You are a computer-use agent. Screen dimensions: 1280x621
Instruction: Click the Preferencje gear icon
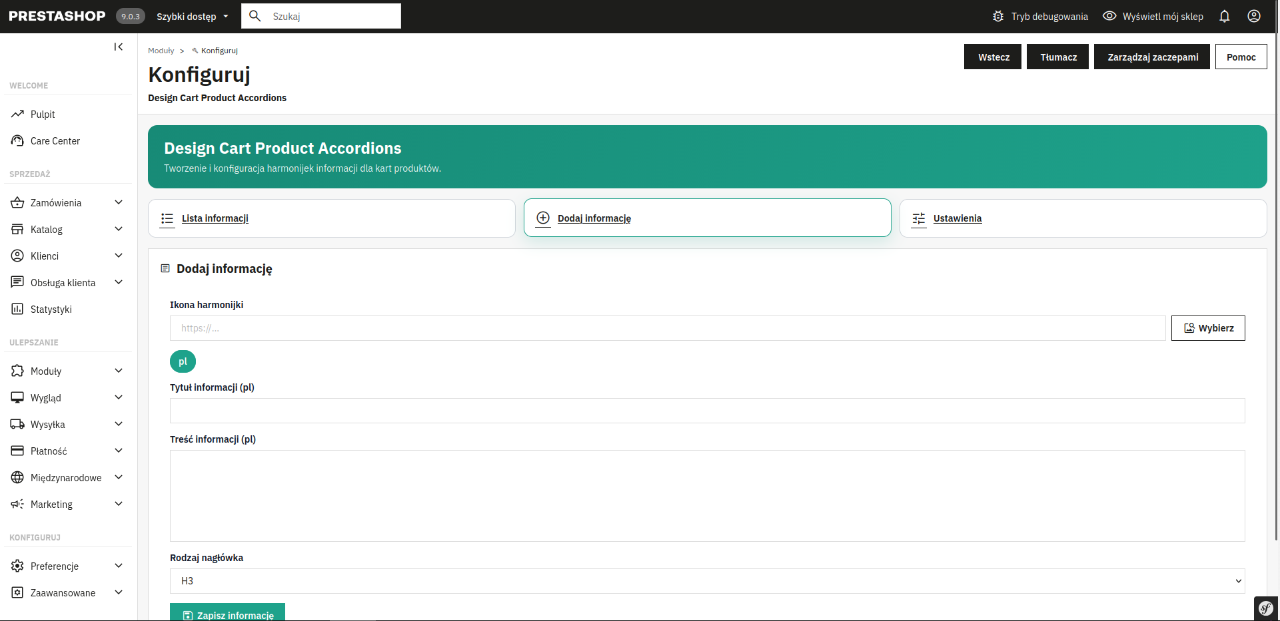[x=17, y=566]
